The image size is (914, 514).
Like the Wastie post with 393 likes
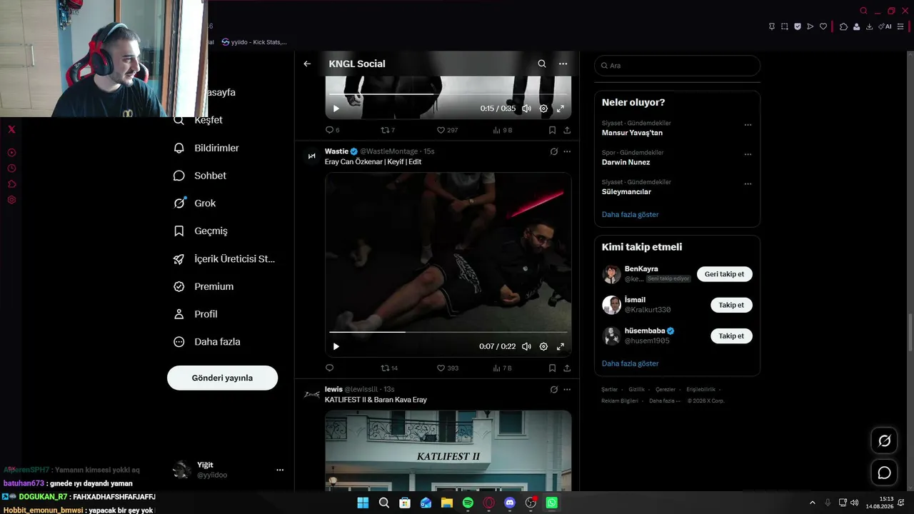[x=448, y=368]
